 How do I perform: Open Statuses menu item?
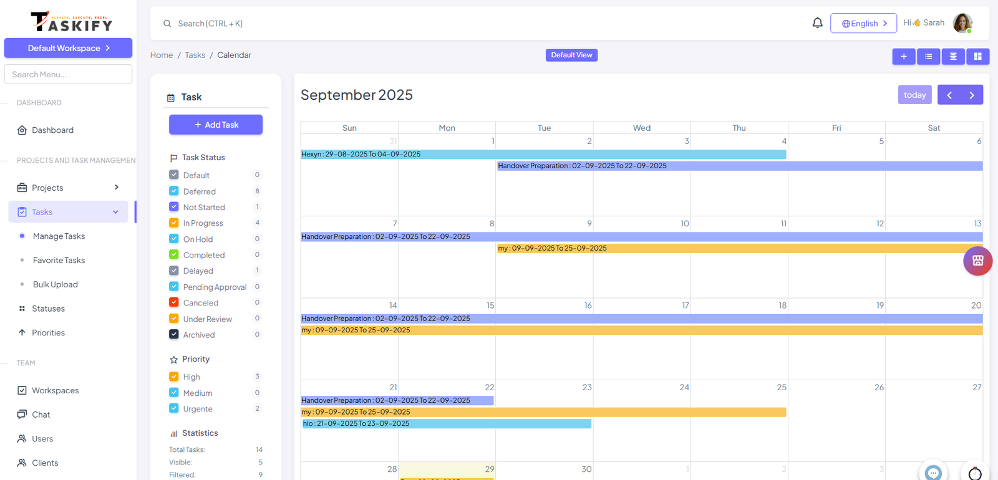pos(48,309)
